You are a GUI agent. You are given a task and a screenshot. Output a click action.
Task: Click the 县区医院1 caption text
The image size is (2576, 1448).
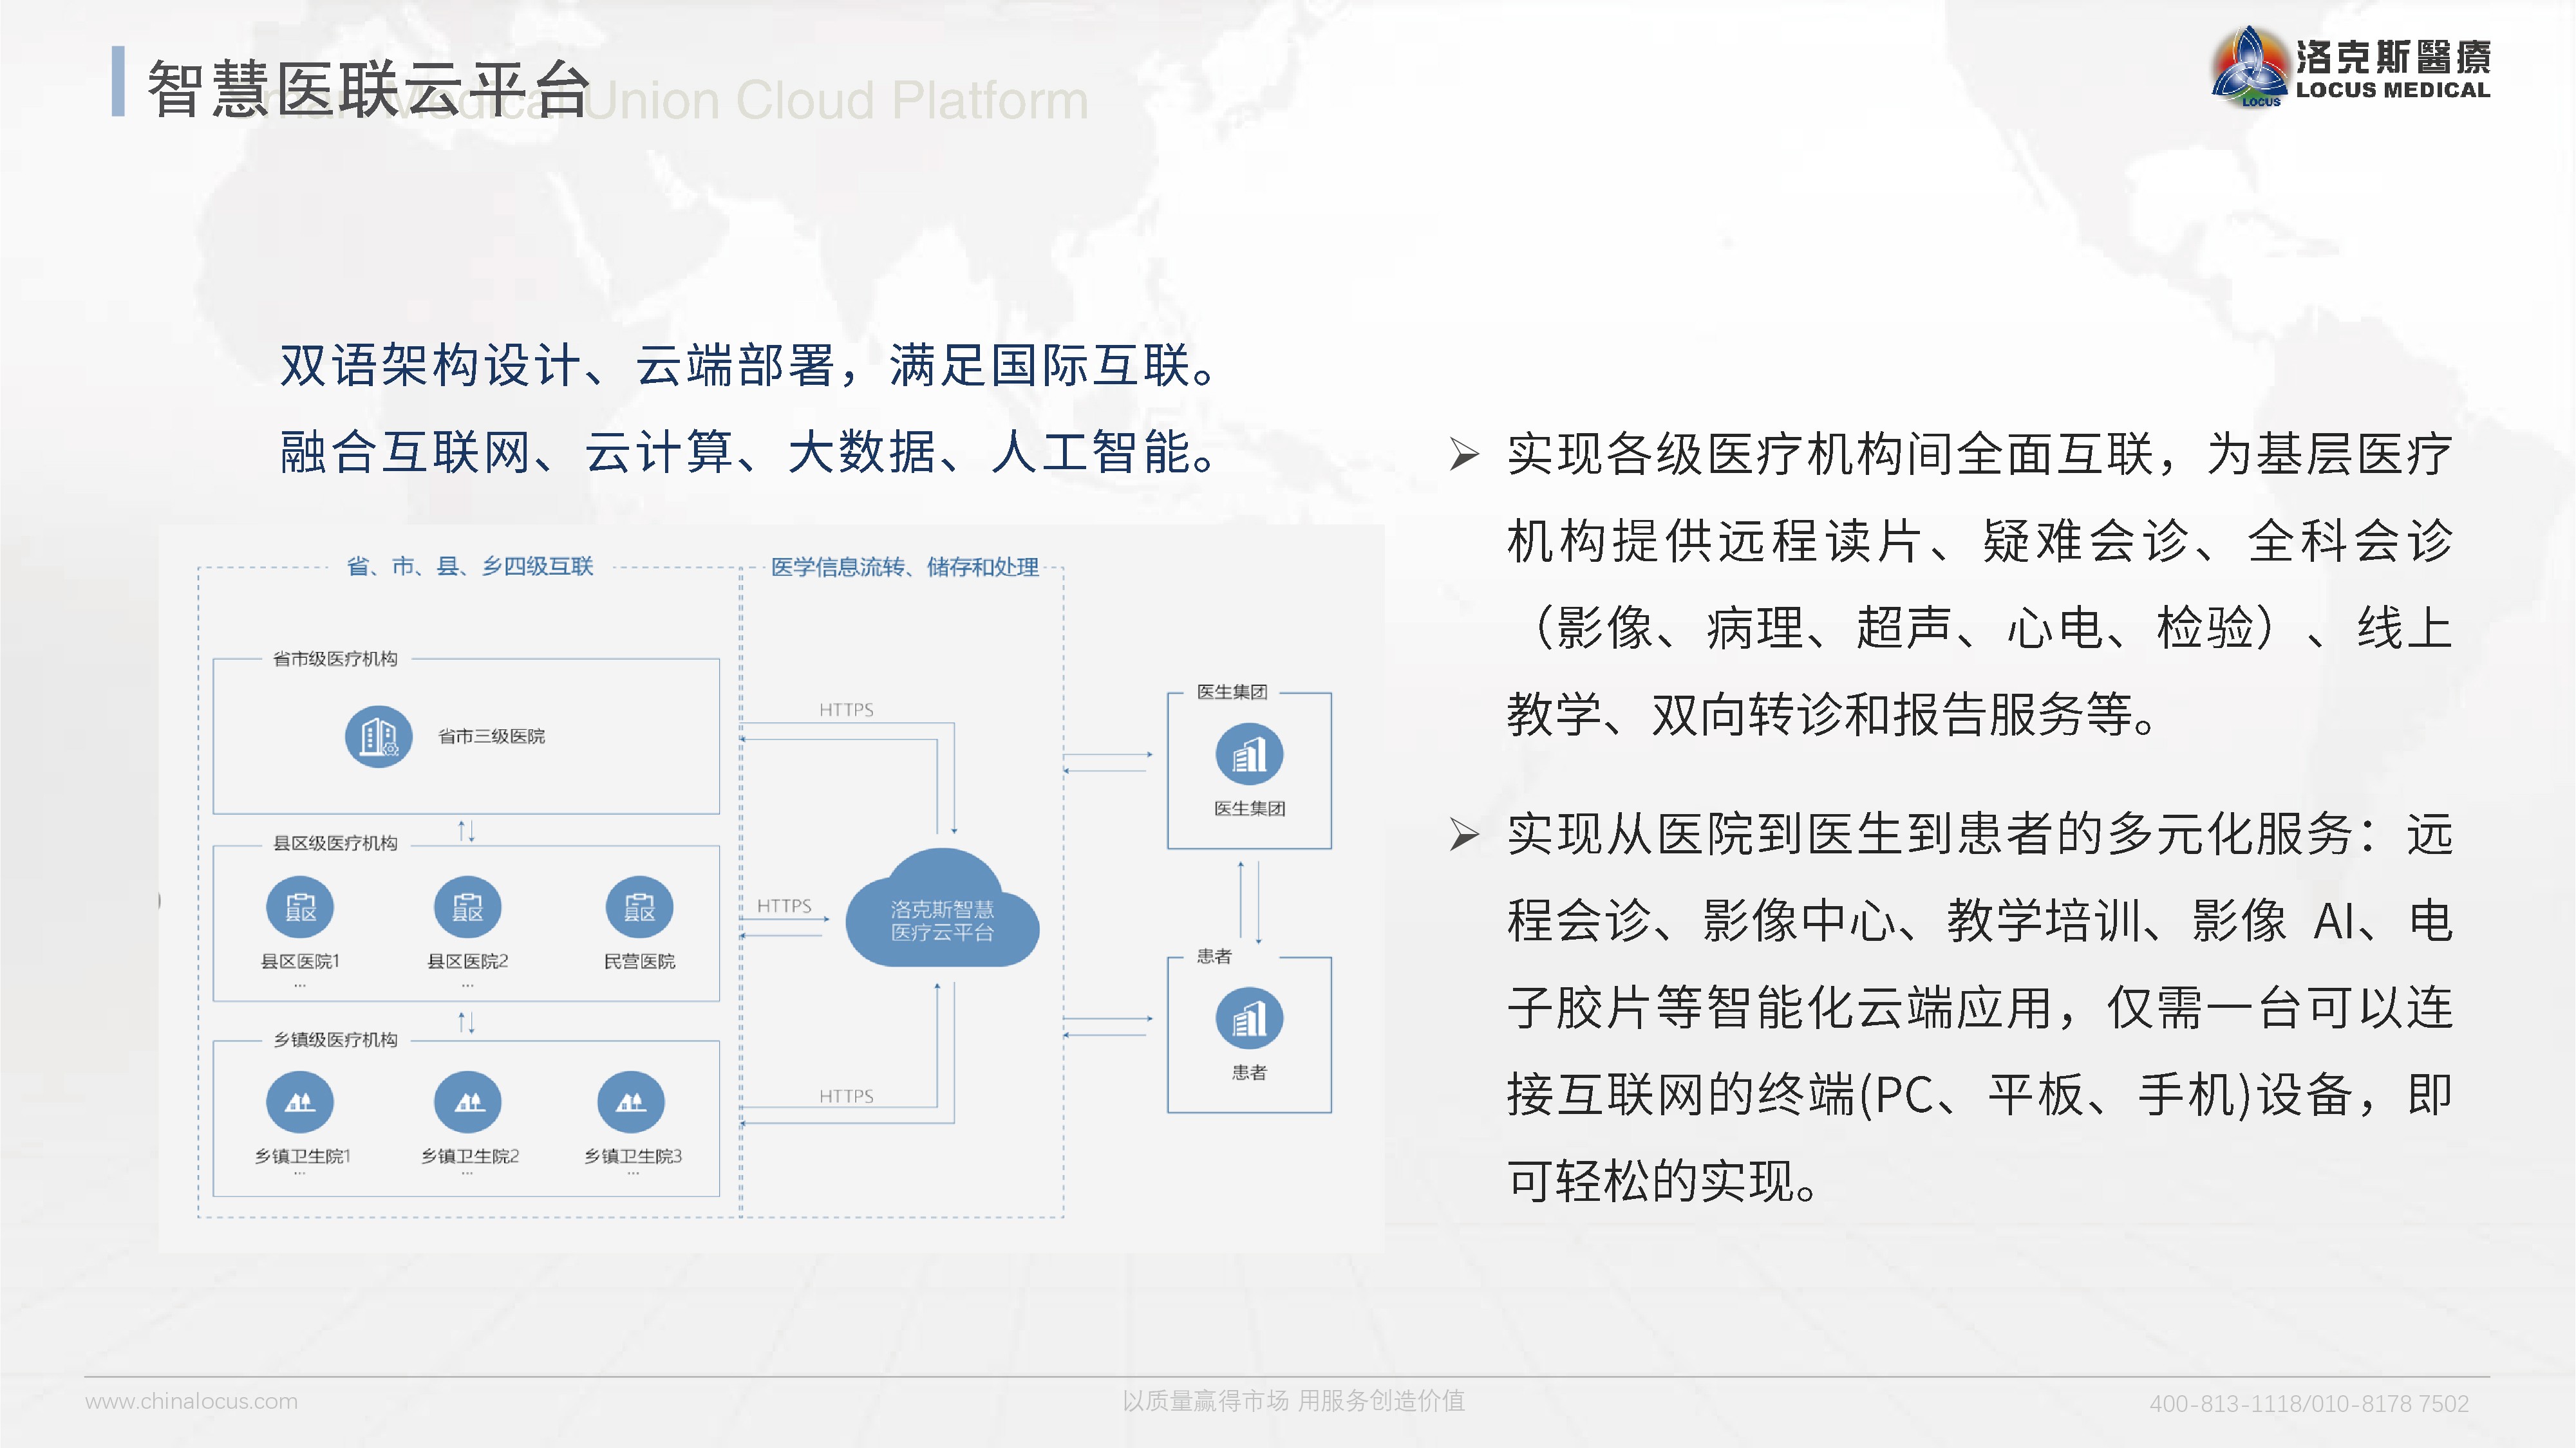pos(300,961)
